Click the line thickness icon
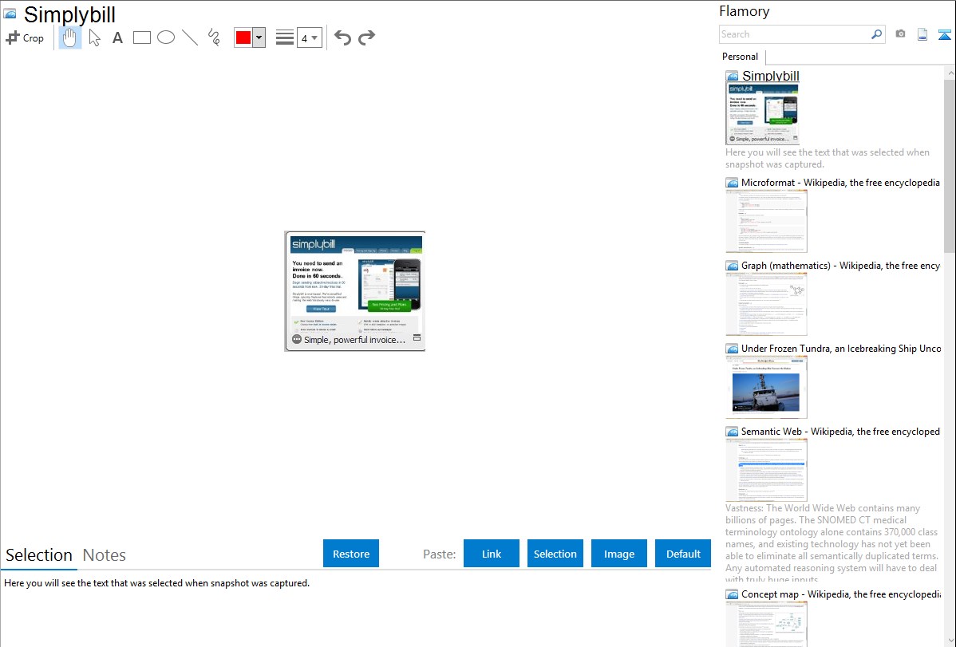The width and height of the screenshot is (956, 647). (284, 37)
